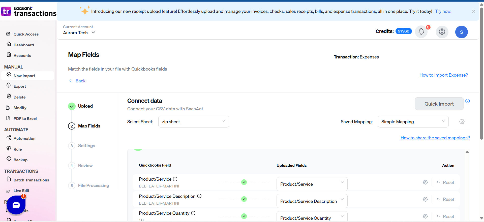Open the chat support bubble
Screen dimensions: 484x222
[16, 205]
